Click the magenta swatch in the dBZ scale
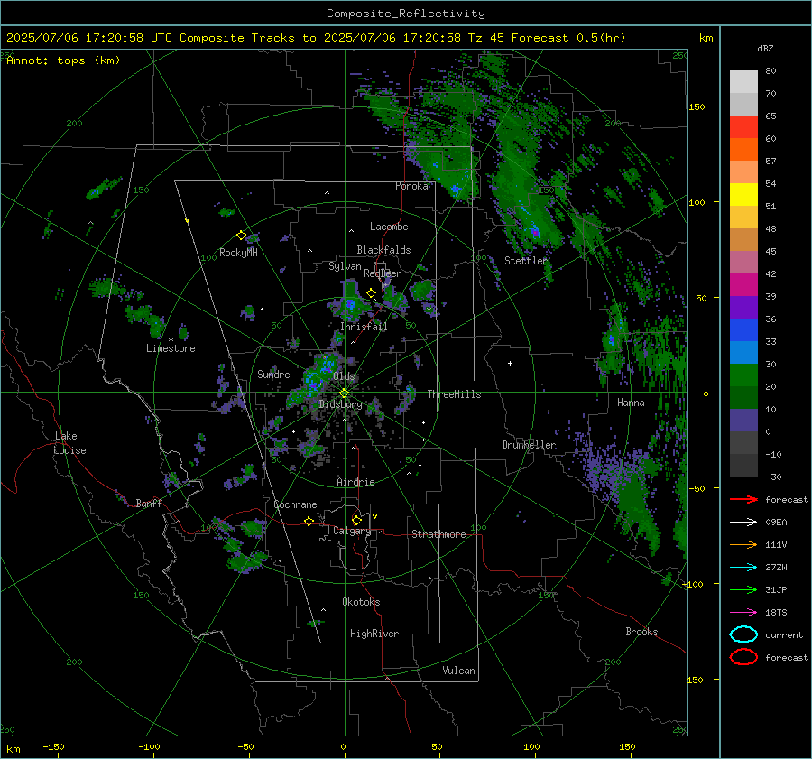 pyautogui.click(x=743, y=284)
